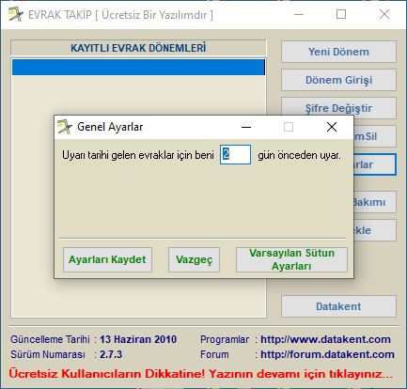This screenshot has width=407, height=389.
Task: Click the Ayarları Kaydet button
Action: coord(107,259)
